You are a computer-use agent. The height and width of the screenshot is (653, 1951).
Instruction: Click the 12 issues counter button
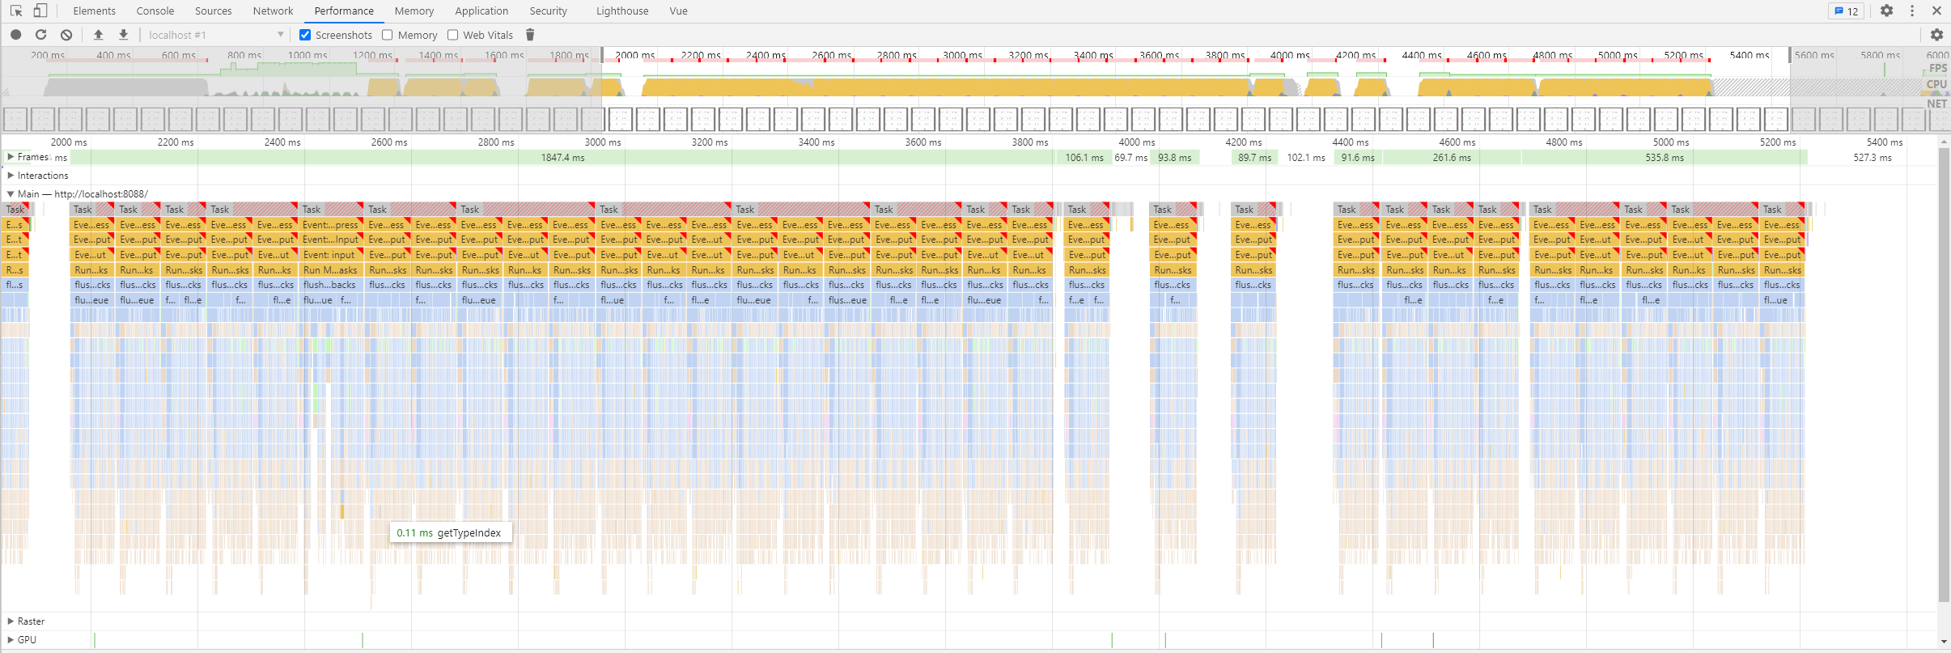[x=1846, y=11]
